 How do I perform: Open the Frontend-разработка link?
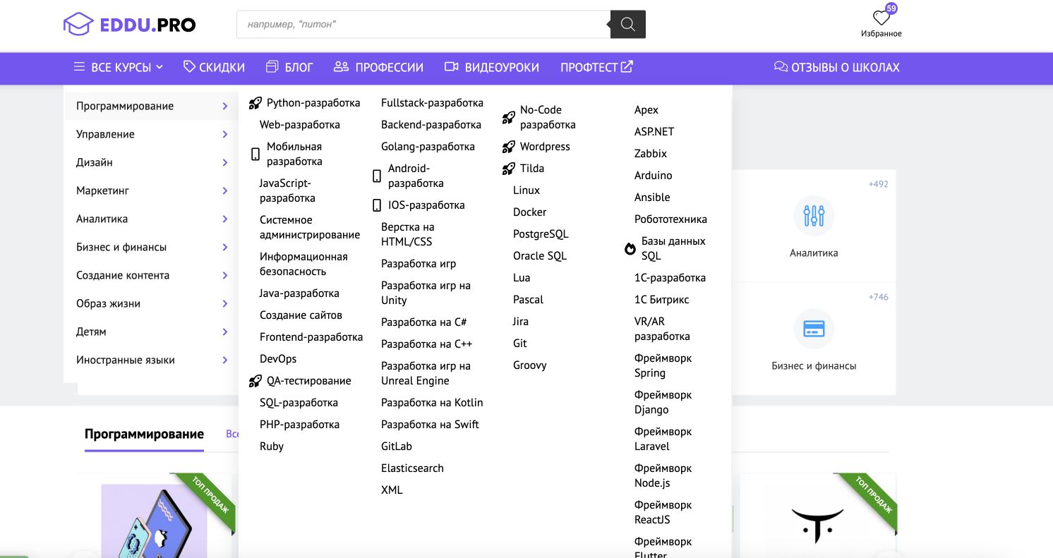(x=311, y=337)
